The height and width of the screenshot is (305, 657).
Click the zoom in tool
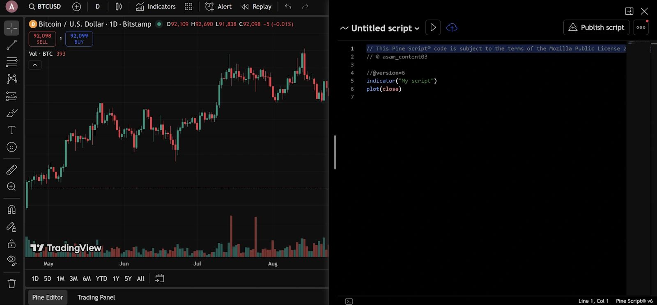click(11, 187)
